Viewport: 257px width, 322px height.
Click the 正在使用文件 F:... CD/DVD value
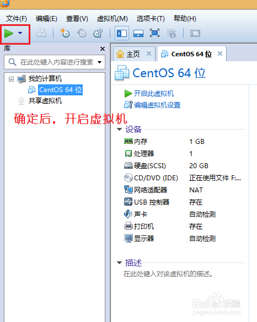point(215,178)
